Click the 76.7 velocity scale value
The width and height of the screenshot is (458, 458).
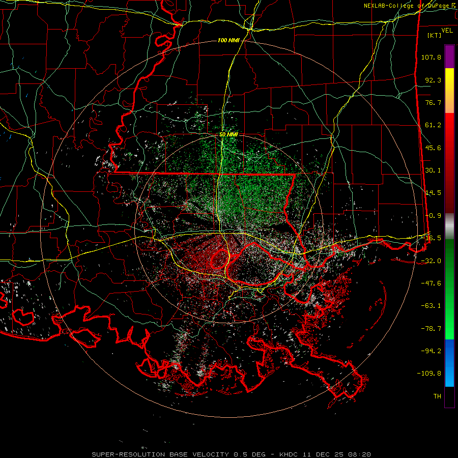coord(433,102)
